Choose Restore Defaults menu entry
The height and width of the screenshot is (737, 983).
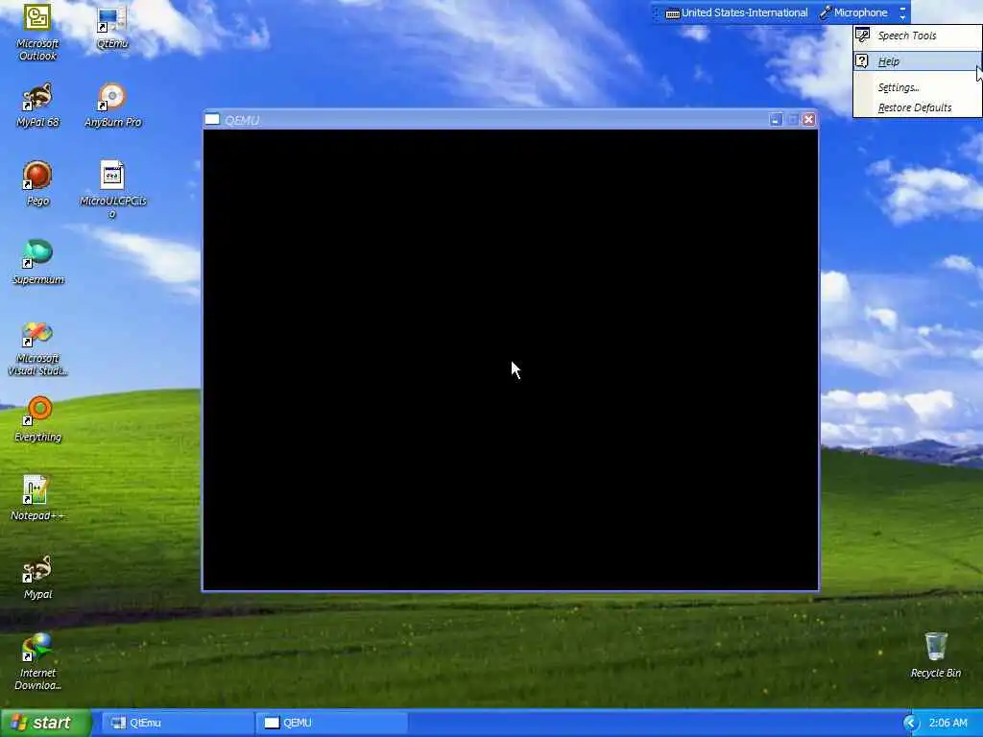[917, 107]
